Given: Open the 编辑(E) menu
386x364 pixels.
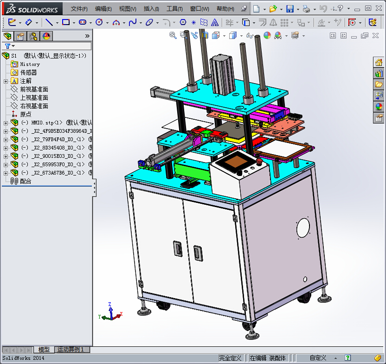Looking at the screenshot, I should click(x=103, y=9).
